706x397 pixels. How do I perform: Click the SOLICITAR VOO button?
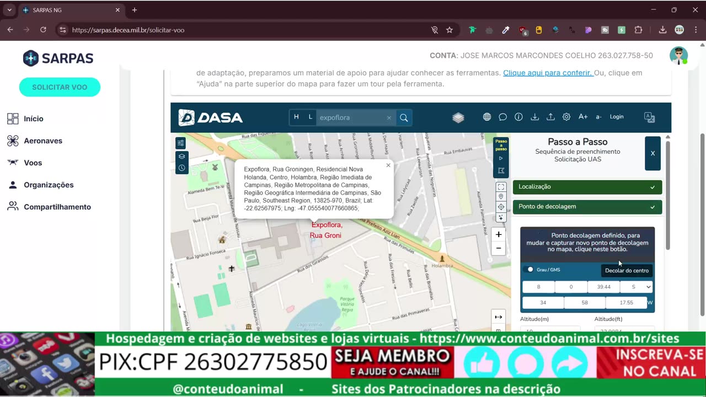point(60,87)
